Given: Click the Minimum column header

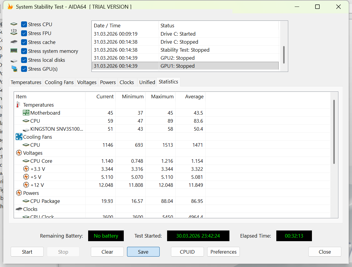Looking at the screenshot, I should (x=130, y=97).
